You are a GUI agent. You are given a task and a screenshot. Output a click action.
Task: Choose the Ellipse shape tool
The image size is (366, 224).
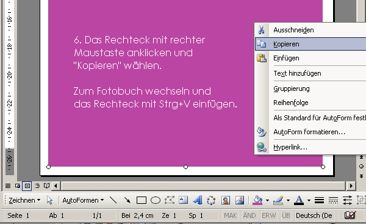point(155,200)
